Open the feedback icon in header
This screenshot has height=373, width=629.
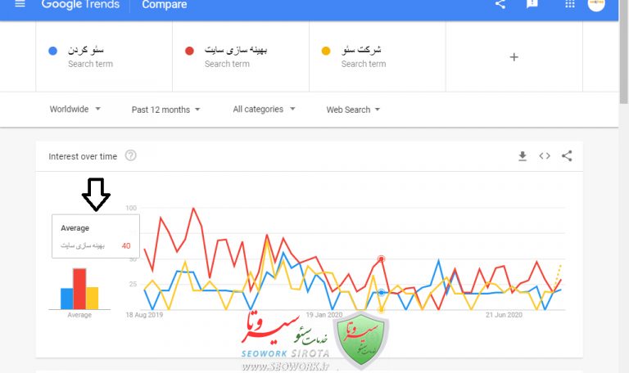point(532,4)
